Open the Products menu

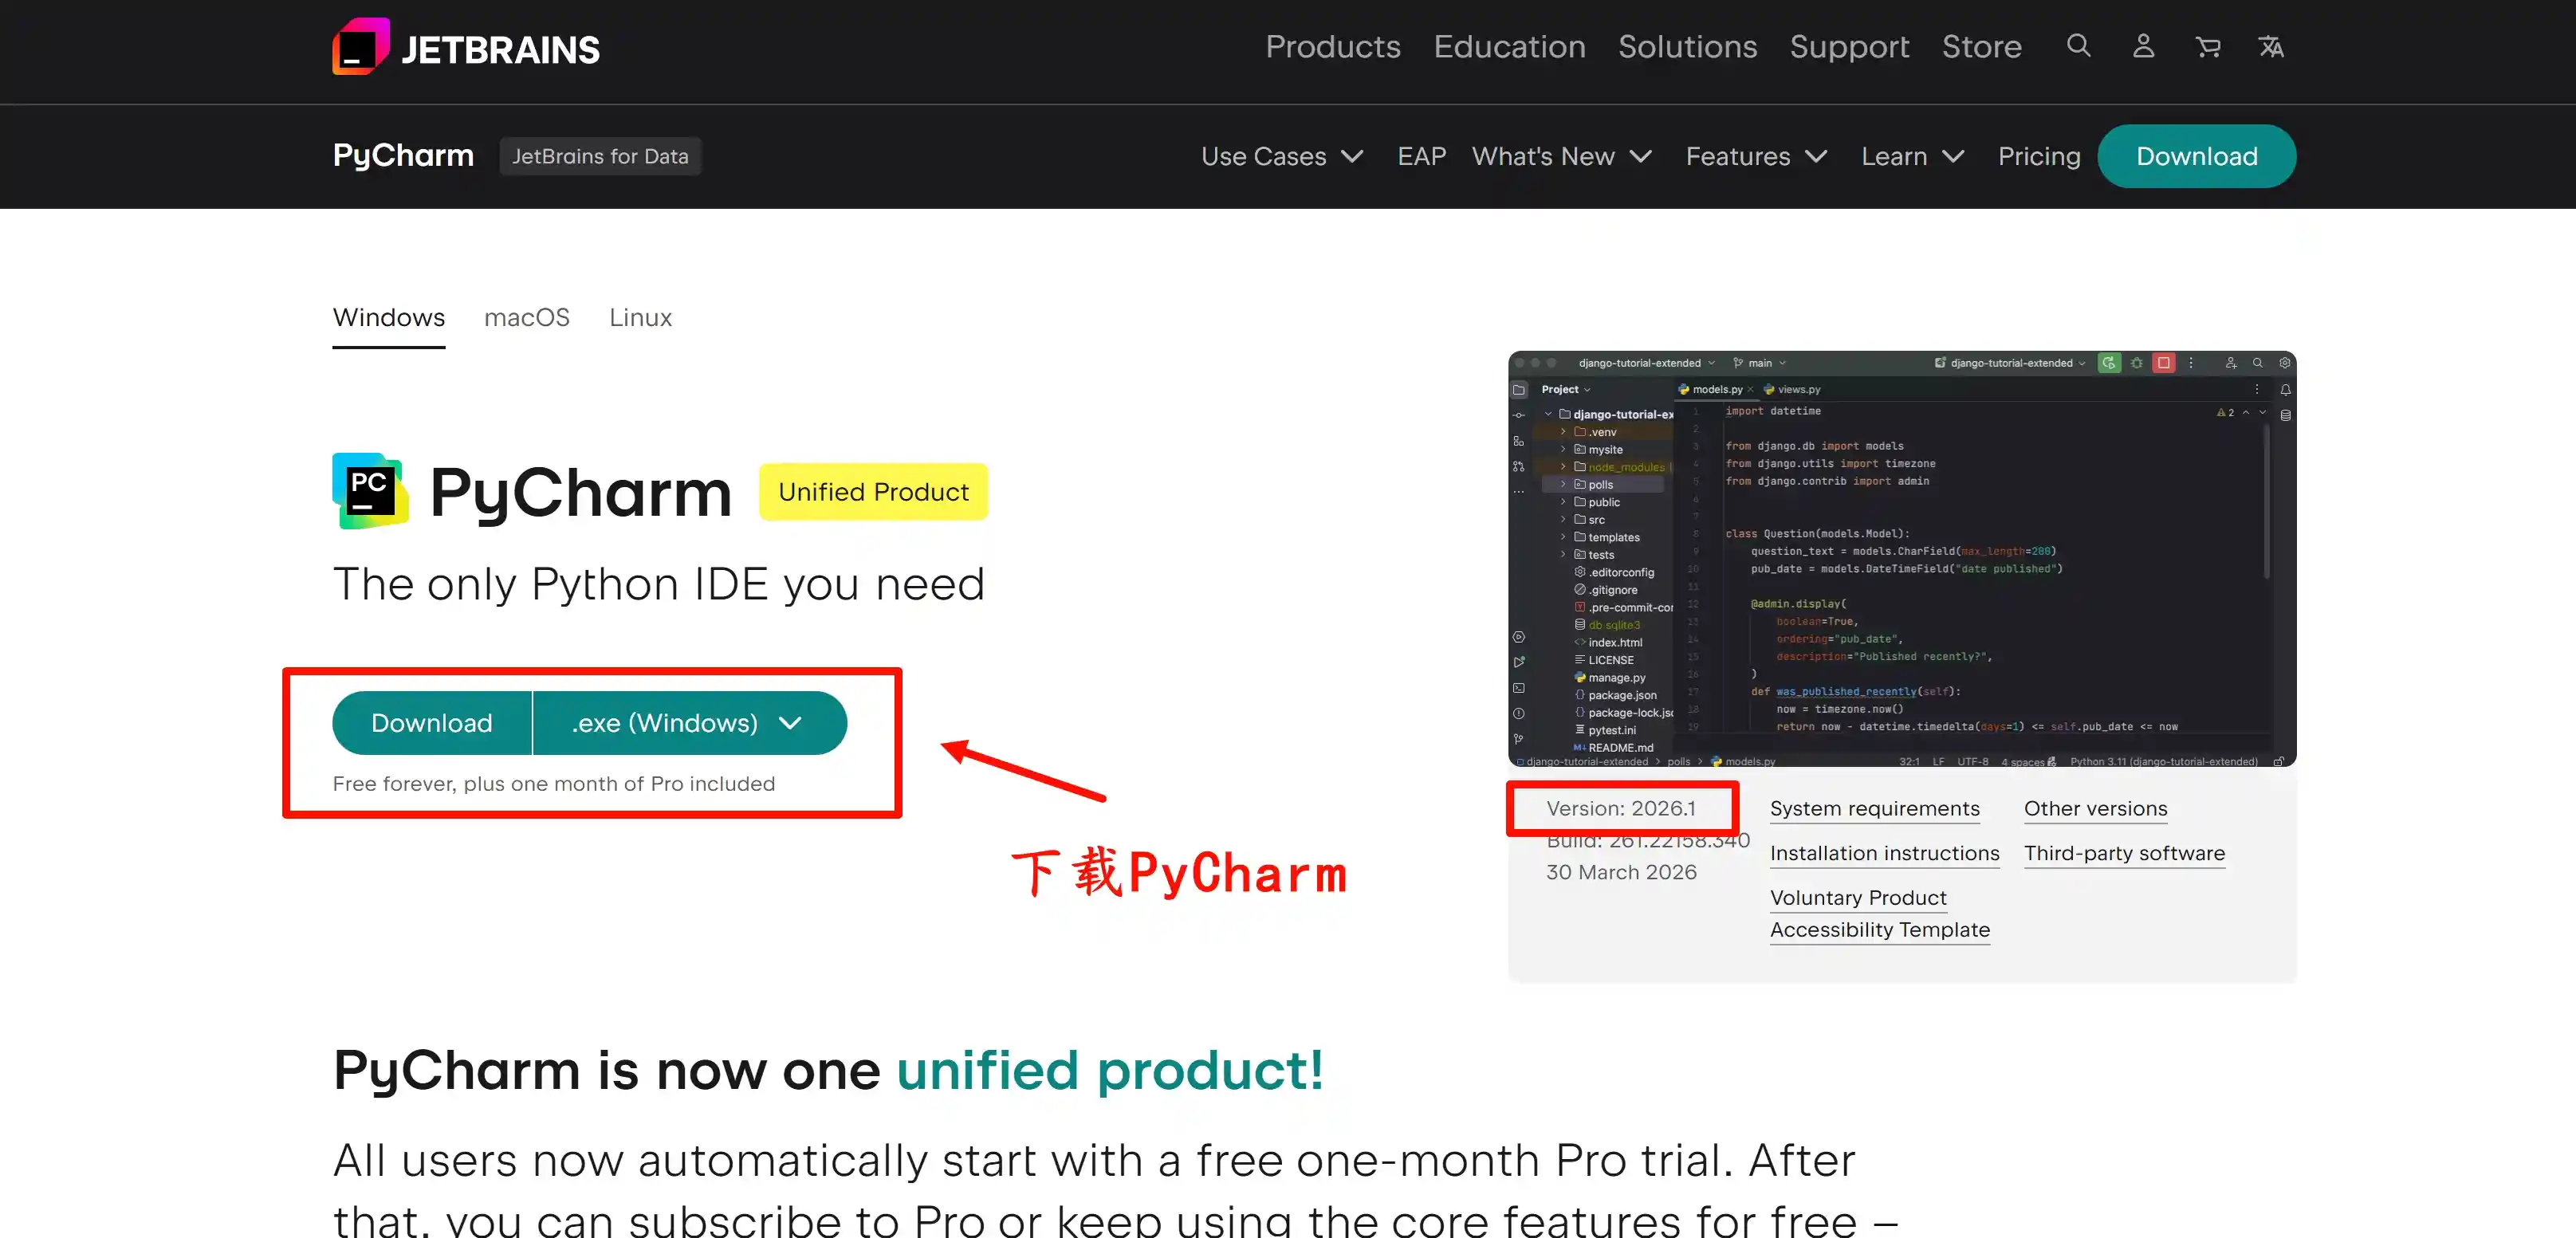click(1332, 46)
